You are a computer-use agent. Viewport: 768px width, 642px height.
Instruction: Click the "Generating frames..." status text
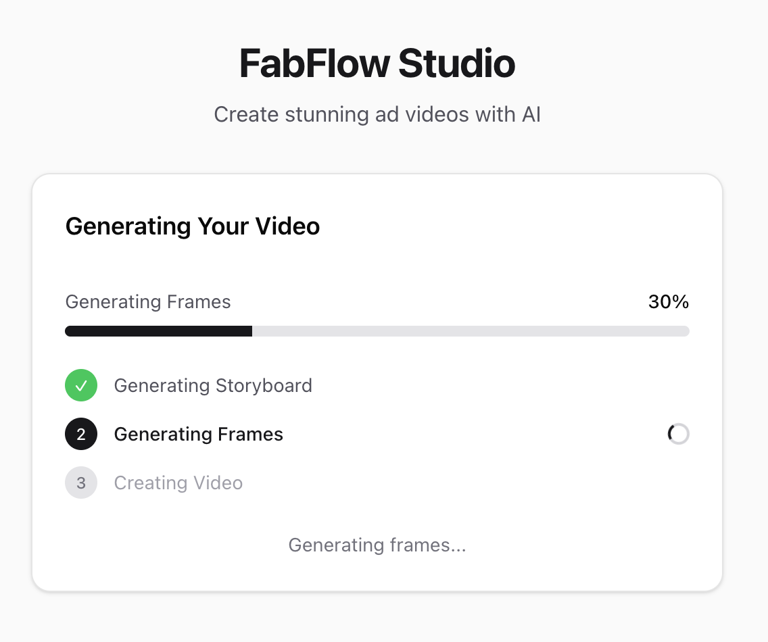[377, 545]
